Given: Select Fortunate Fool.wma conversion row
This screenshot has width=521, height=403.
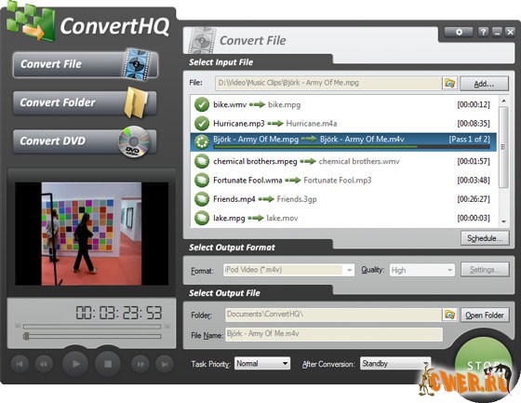Looking at the screenshot, I should (x=343, y=181).
